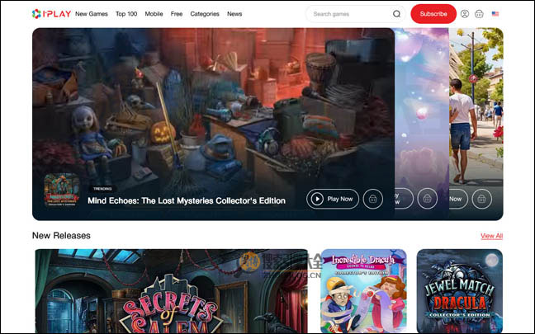Click the TRENDING badge
535x334 pixels.
click(102, 189)
